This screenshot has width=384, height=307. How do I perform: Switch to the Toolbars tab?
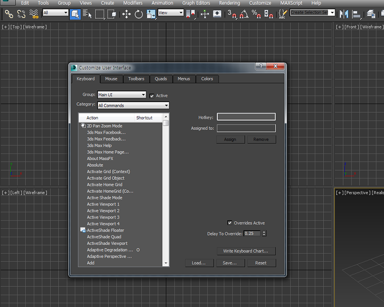(x=136, y=79)
